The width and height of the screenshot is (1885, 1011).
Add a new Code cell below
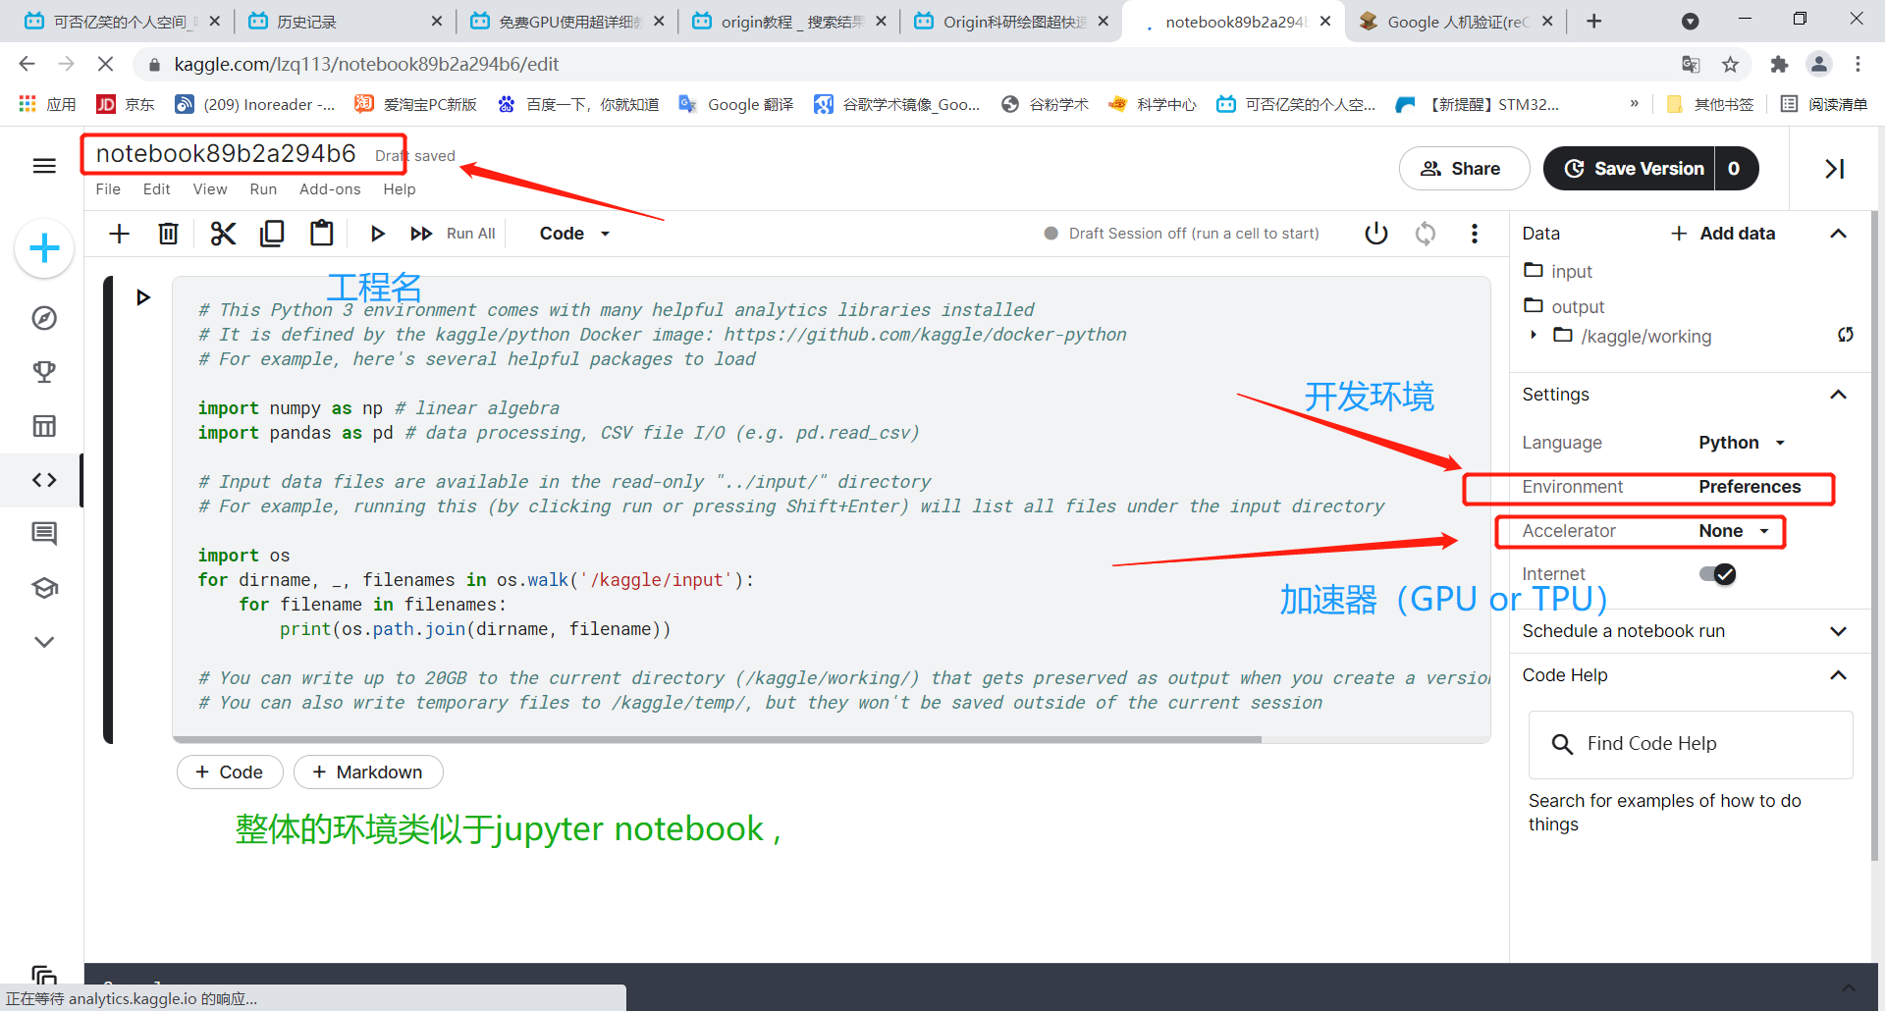(230, 772)
